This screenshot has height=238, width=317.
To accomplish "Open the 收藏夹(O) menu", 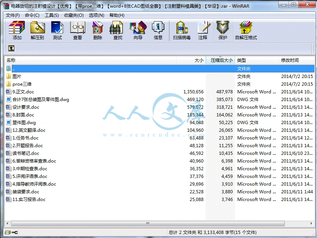I will point(74,15).
